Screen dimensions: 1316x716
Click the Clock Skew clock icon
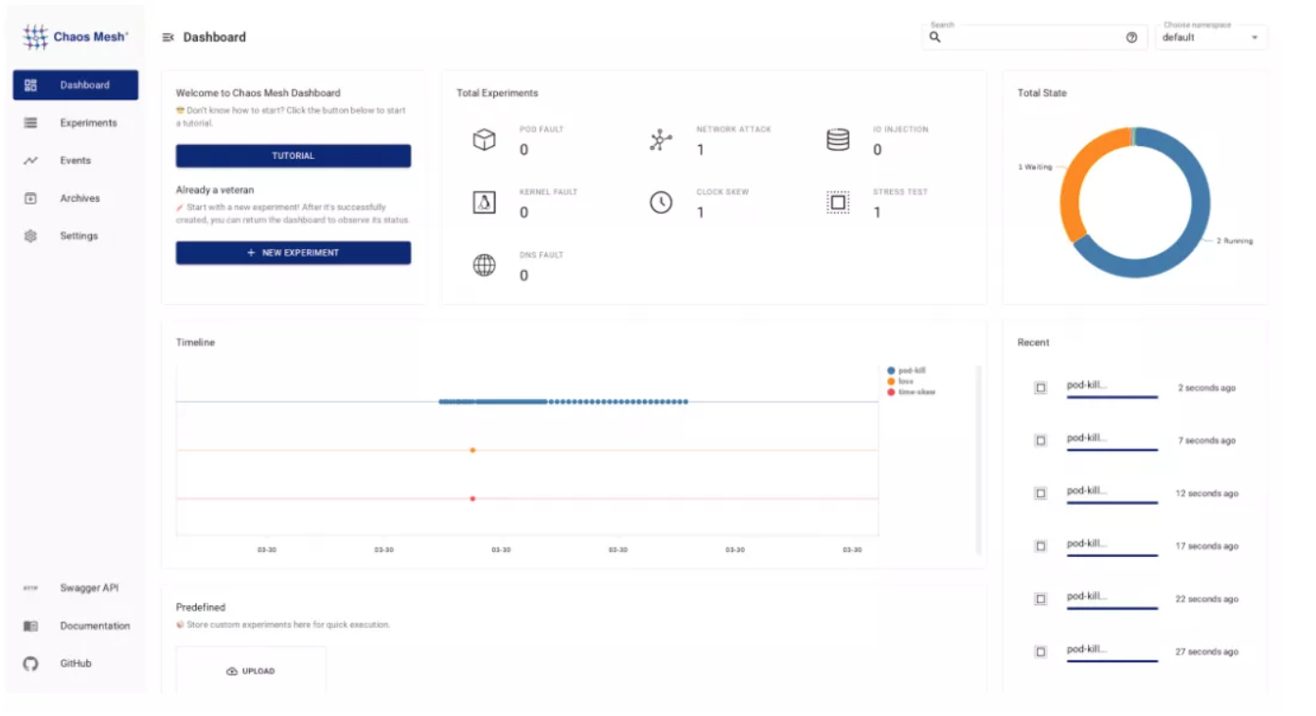(661, 203)
